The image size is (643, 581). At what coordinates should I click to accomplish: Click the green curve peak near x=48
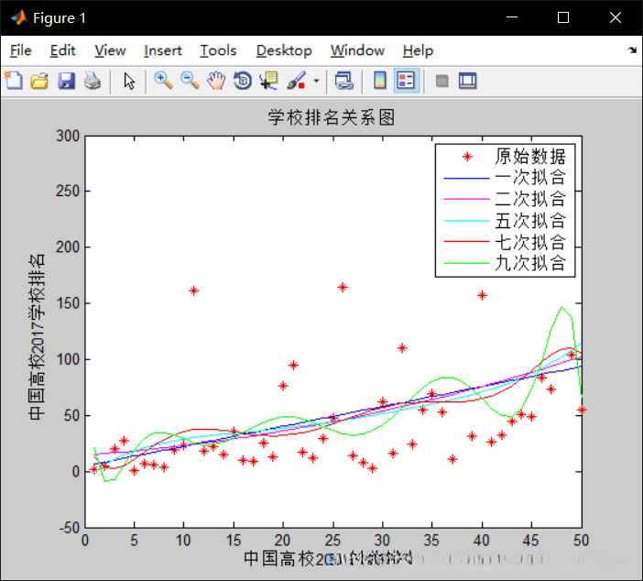point(561,307)
